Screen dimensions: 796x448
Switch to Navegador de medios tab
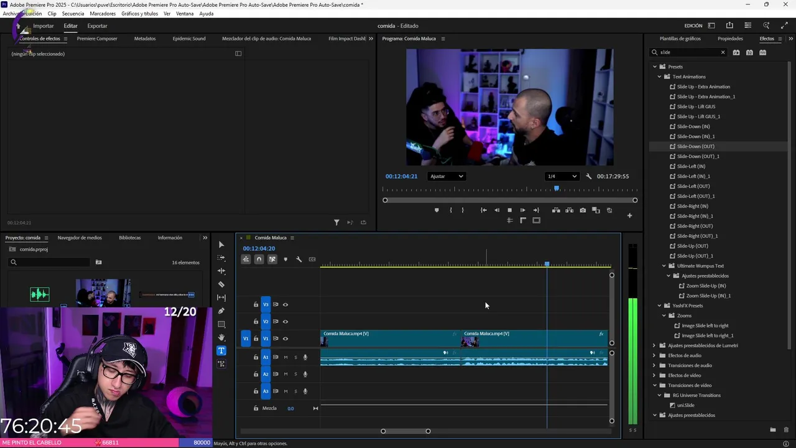(x=80, y=238)
